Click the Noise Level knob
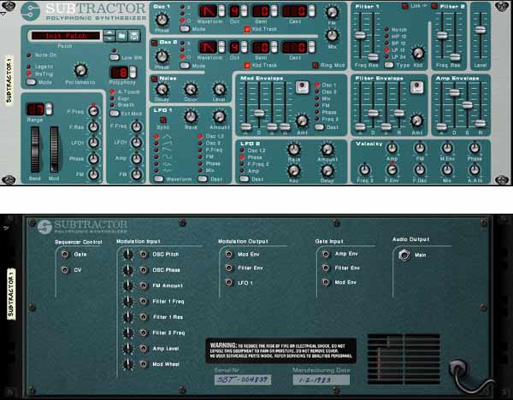This screenshot has width=513, height=400. tap(219, 89)
